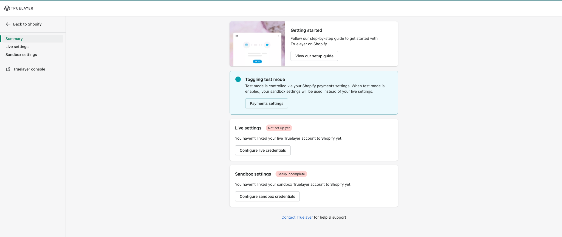
Task: Click the Getting started heading
Action: 306,30
